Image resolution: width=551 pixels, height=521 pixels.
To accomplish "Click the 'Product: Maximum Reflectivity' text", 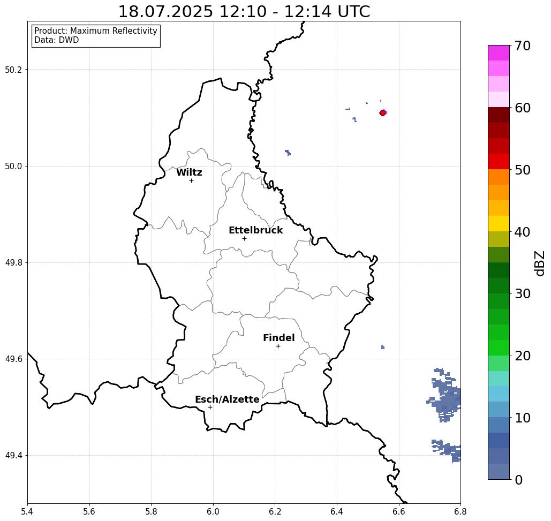I will click(95, 31).
